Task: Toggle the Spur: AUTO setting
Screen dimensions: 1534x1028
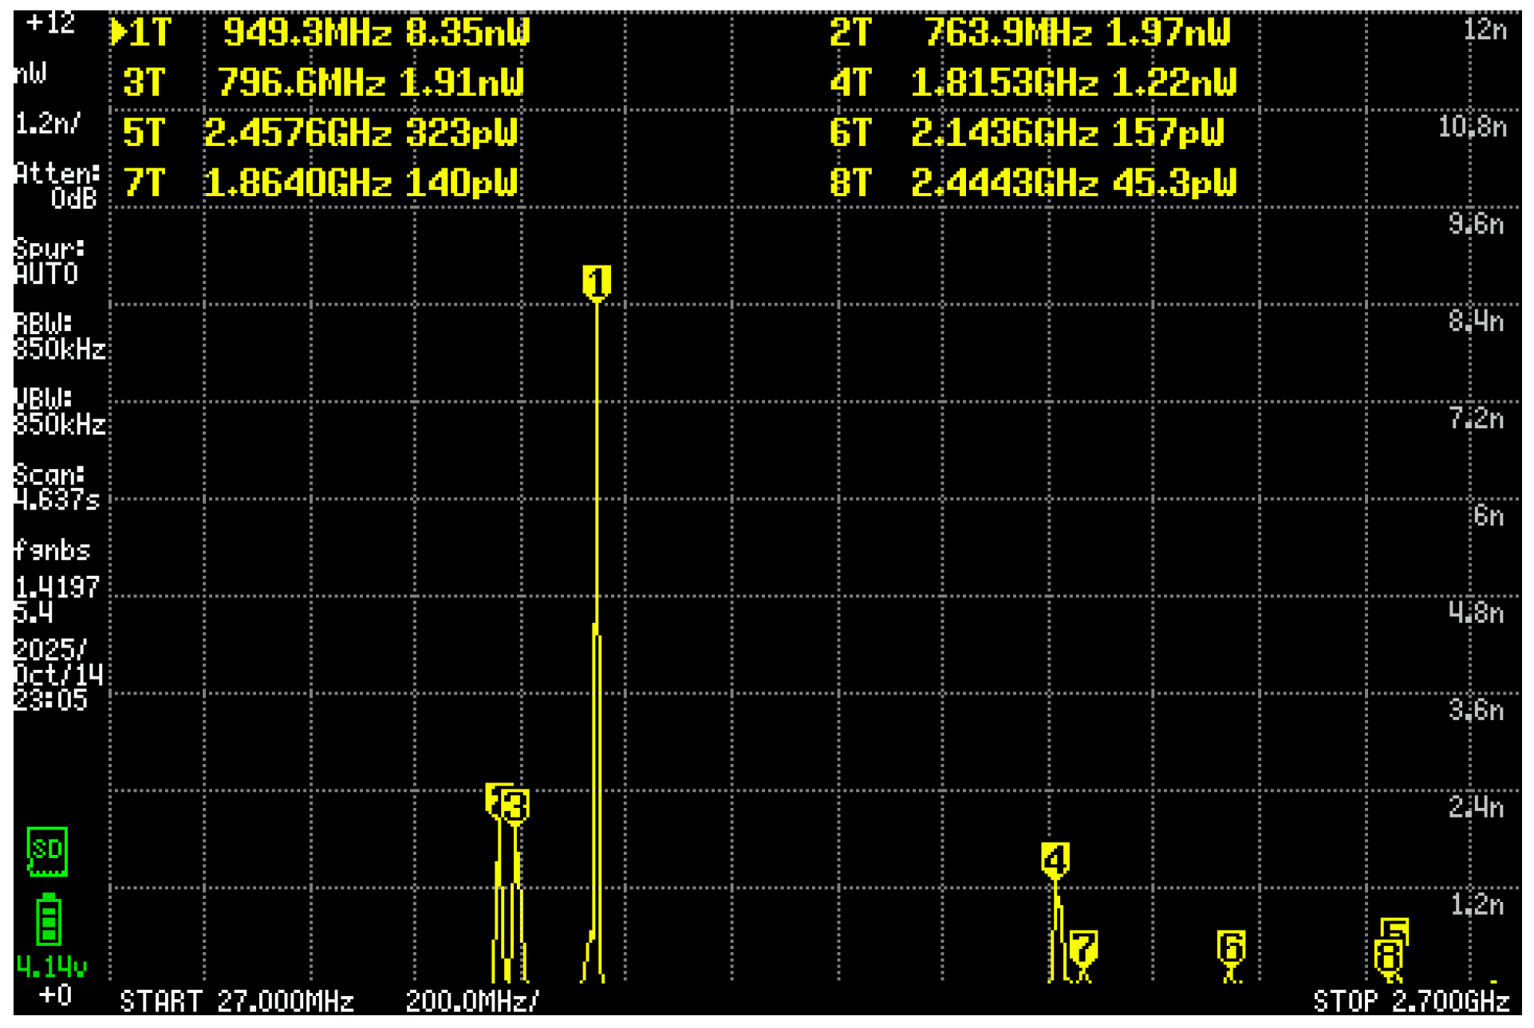Action: [x=49, y=261]
